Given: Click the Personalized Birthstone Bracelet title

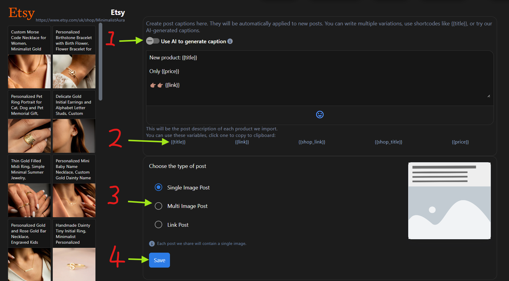Looking at the screenshot, I should pyautogui.click(x=74, y=40).
